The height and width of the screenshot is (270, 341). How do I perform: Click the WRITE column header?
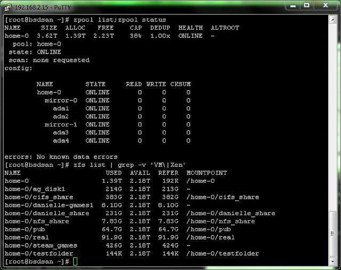(156, 84)
